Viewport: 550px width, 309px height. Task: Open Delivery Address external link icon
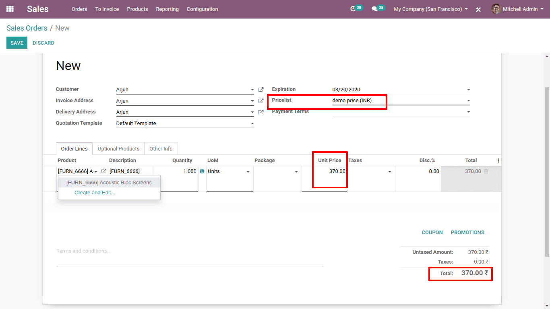click(x=261, y=112)
